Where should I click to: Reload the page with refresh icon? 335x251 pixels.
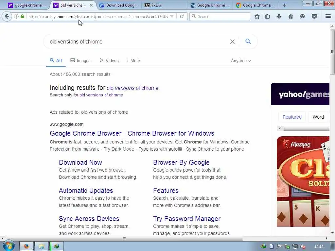point(182,16)
